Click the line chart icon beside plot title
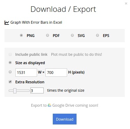The height and width of the screenshot is (129, 130). tap(7, 23)
